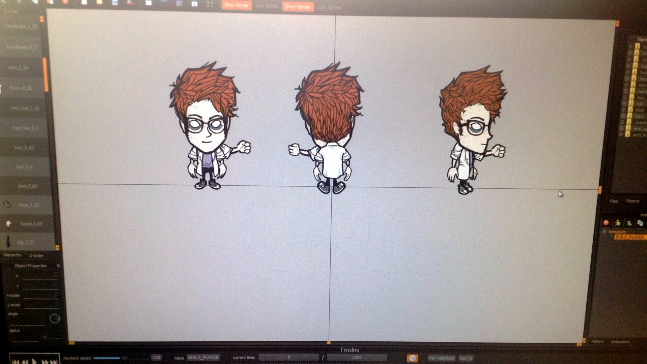The image size is (647, 364).
Task: Skip to last frame using the fast-forward icon
Action: [53, 359]
